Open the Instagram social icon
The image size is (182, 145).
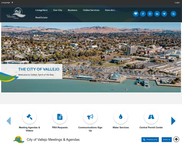pos(150,14)
